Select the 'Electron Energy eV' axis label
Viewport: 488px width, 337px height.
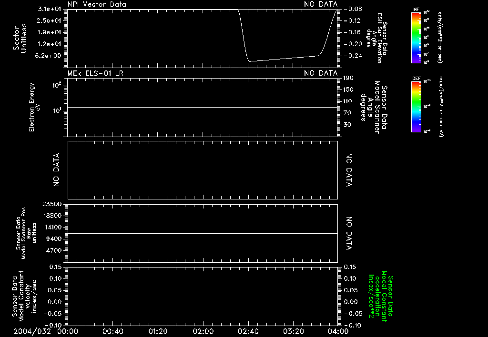point(34,107)
